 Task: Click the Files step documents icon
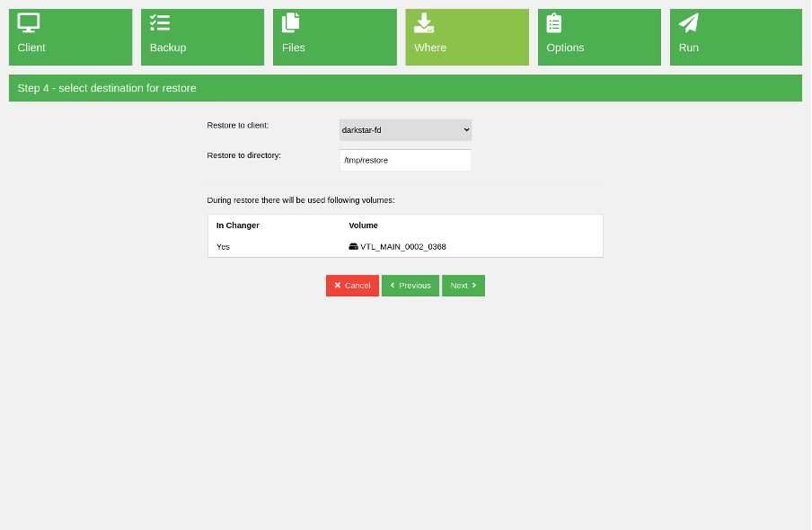click(x=291, y=23)
